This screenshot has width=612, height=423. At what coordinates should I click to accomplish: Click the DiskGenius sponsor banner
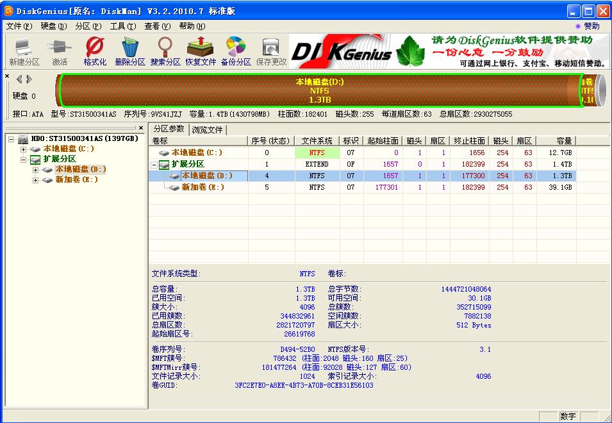tap(449, 51)
